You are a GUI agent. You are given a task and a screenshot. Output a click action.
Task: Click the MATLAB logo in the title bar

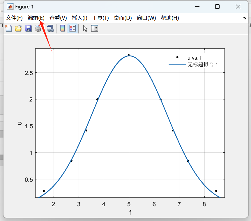tap(10, 6)
